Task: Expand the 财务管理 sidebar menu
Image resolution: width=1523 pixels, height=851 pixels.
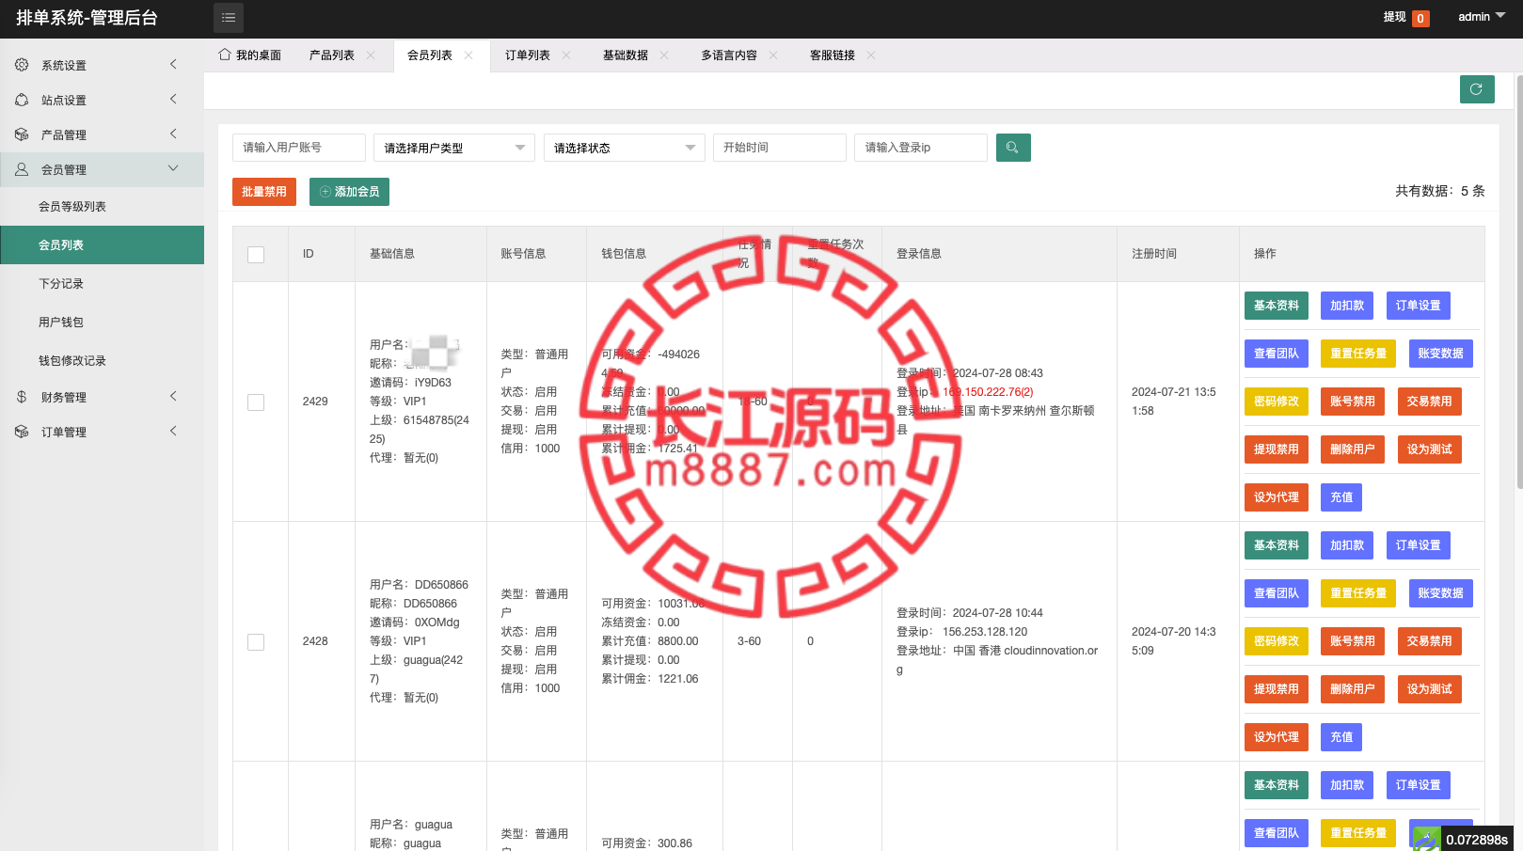Action: tap(102, 397)
